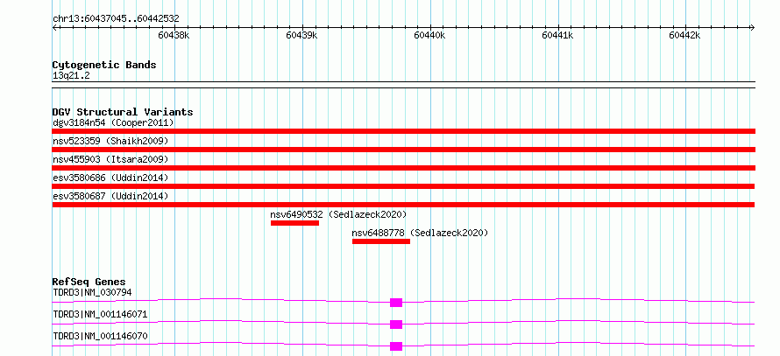Click the dgv3184n54 (Cooper2011) variant label
The width and height of the screenshot is (780, 356).
(x=113, y=122)
